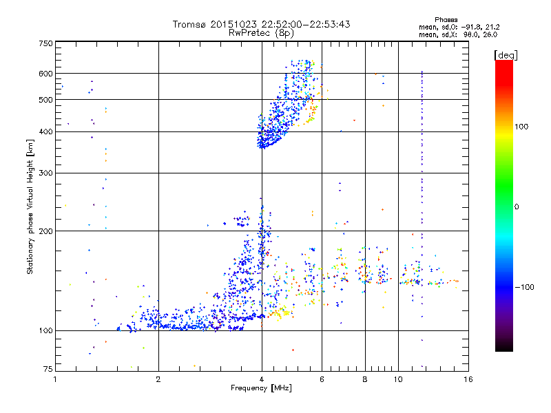
Task: Click the y-axis '600' tick label
Action: click(x=45, y=74)
